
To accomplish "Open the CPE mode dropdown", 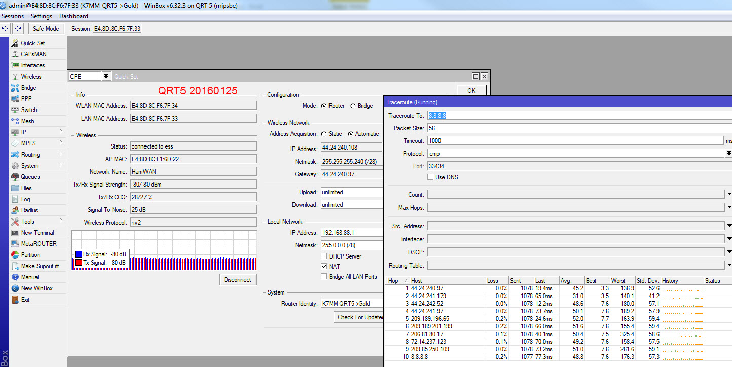I will coord(106,77).
